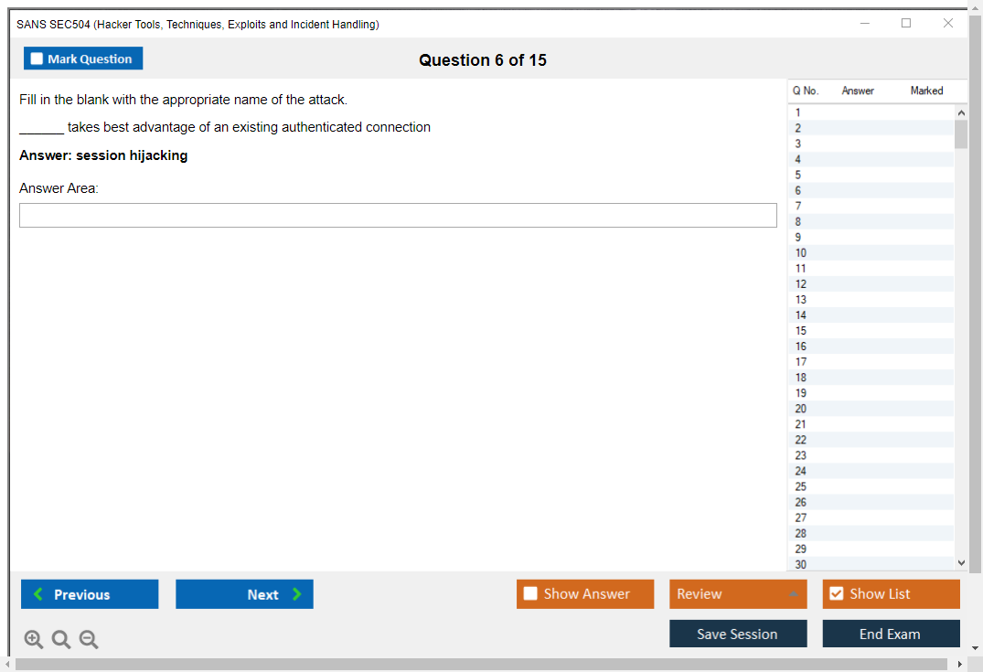Save the current exam session

click(738, 634)
